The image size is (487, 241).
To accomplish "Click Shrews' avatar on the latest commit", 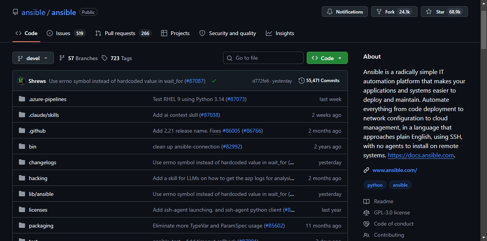I will (22, 81).
